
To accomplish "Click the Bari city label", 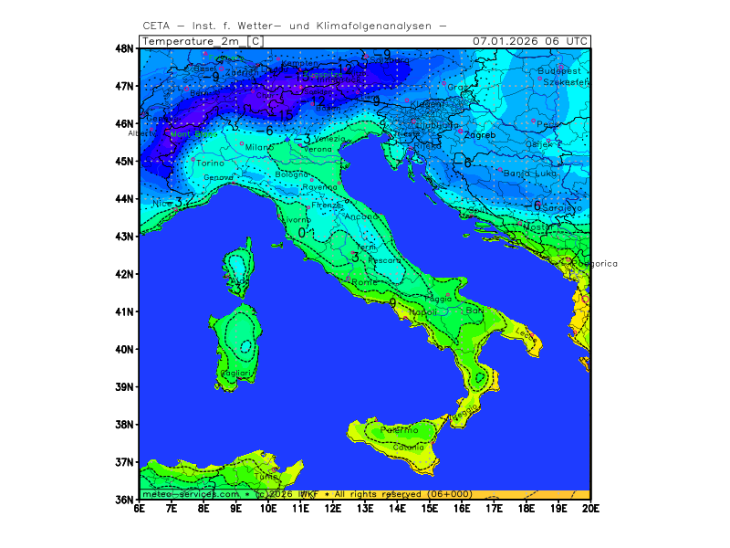I will pyautogui.click(x=474, y=311).
